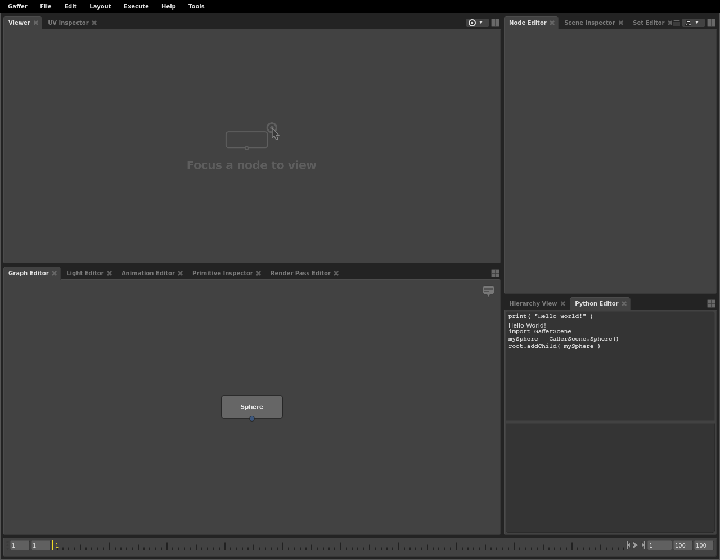Image resolution: width=720 pixels, height=560 pixels.
Task: Jump to the end frame of playback
Action: [x=643, y=545]
